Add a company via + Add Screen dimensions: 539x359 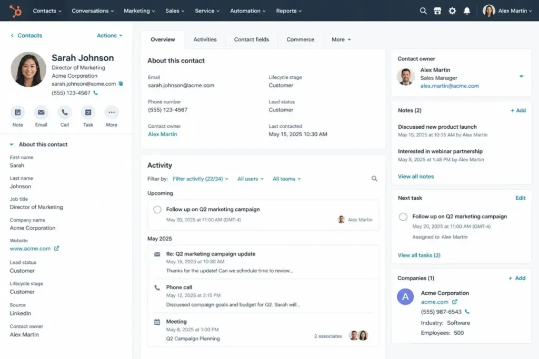point(517,278)
